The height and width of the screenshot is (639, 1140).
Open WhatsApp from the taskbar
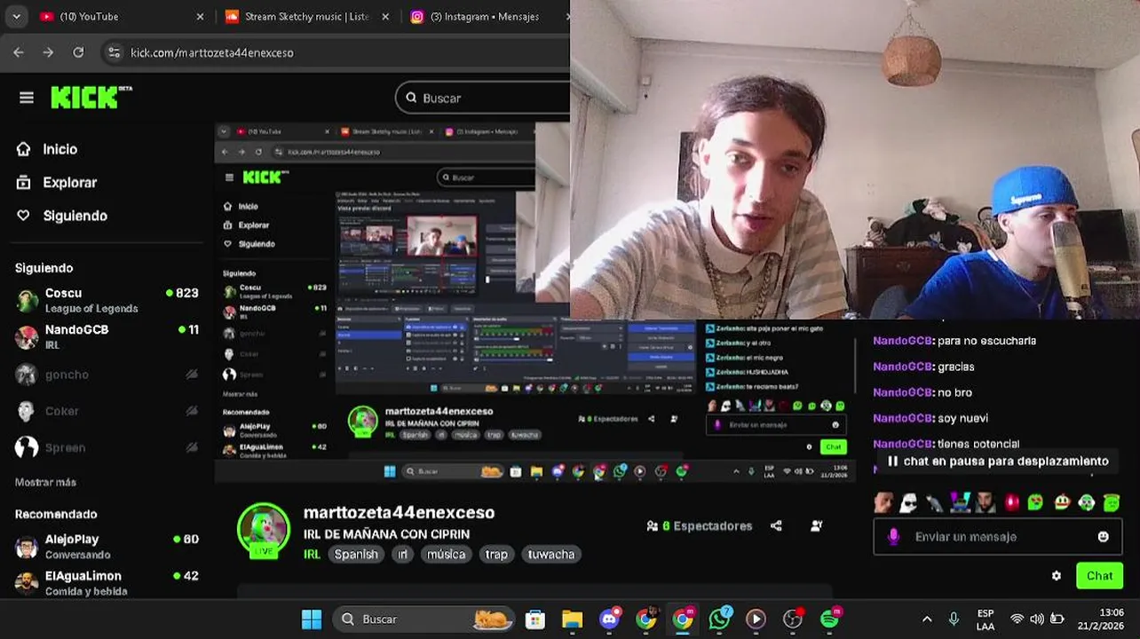(719, 619)
